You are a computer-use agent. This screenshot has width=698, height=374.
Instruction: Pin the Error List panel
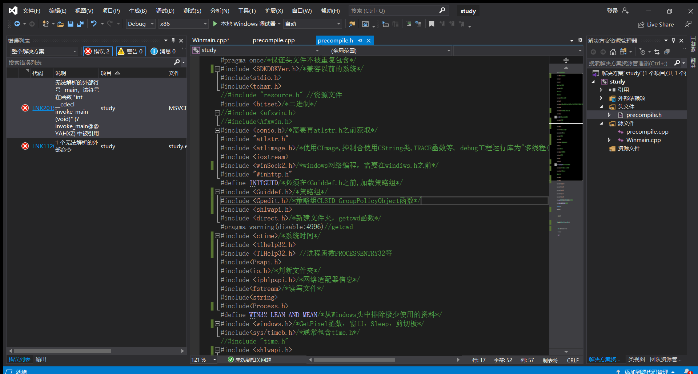tap(173, 40)
